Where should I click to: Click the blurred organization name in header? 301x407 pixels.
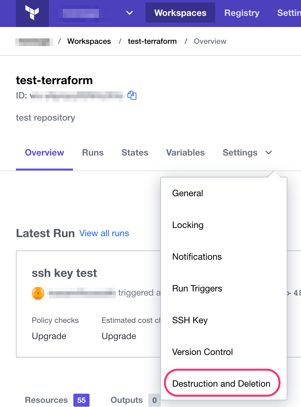(81, 13)
